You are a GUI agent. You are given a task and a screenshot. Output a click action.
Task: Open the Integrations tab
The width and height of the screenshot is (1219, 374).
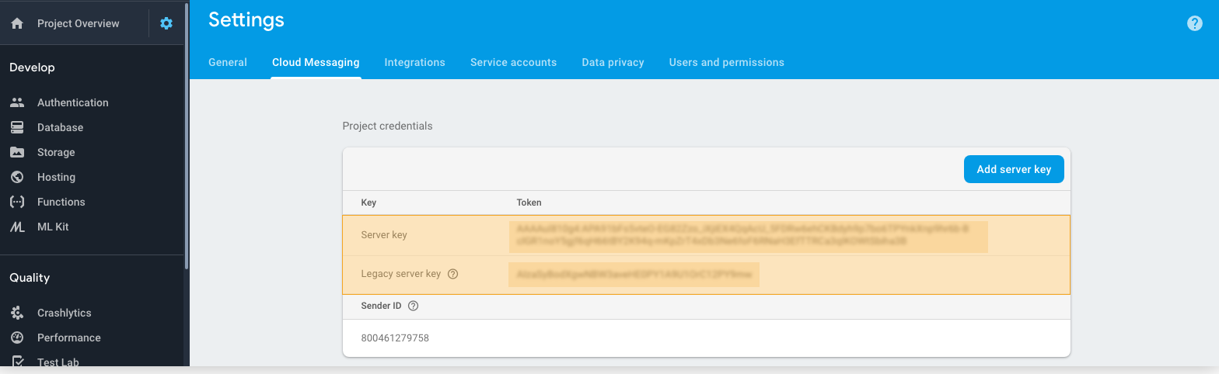[x=414, y=62]
